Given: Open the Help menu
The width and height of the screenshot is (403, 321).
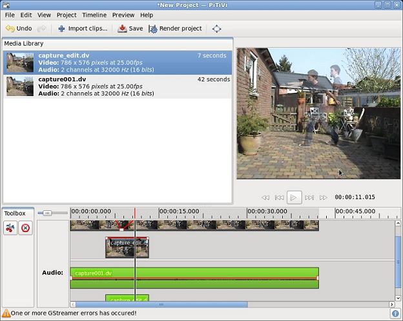Looking at the screenshot, I should (x=147, y=15).
